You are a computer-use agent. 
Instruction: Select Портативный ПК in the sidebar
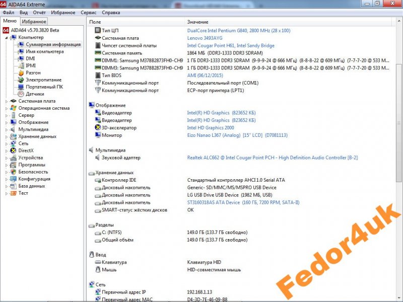click(44, 87)
